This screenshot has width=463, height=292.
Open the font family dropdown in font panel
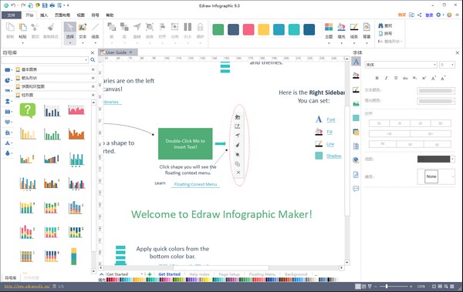coord(400,65)
